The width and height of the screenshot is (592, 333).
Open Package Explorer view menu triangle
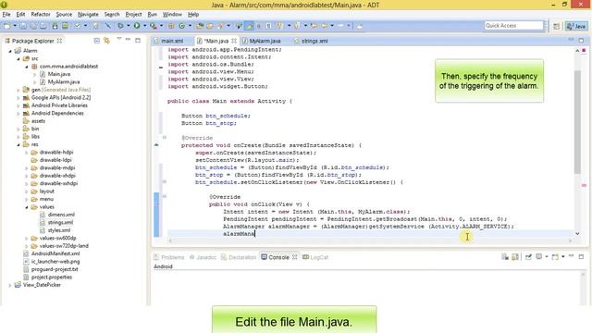[119, 39]
